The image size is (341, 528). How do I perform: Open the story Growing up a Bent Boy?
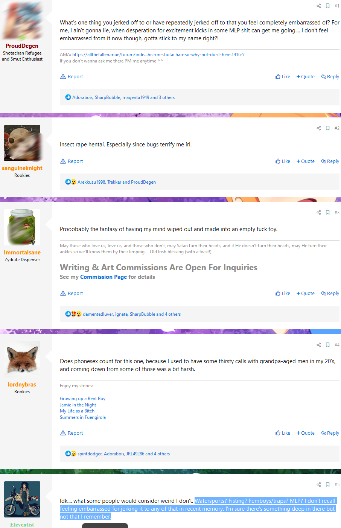pos(82,398)
